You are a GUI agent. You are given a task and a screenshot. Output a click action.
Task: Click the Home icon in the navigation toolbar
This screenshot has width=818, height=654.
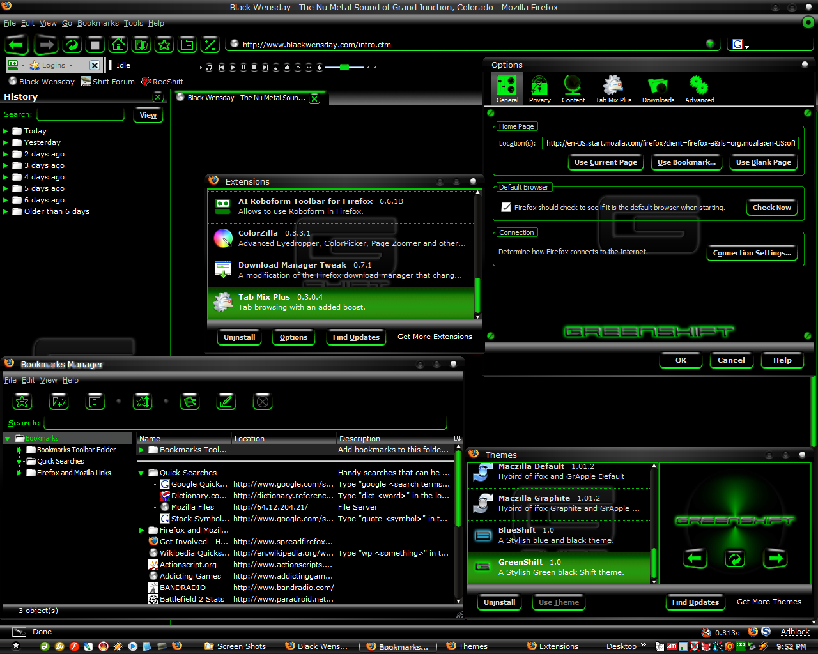point(118,45)
